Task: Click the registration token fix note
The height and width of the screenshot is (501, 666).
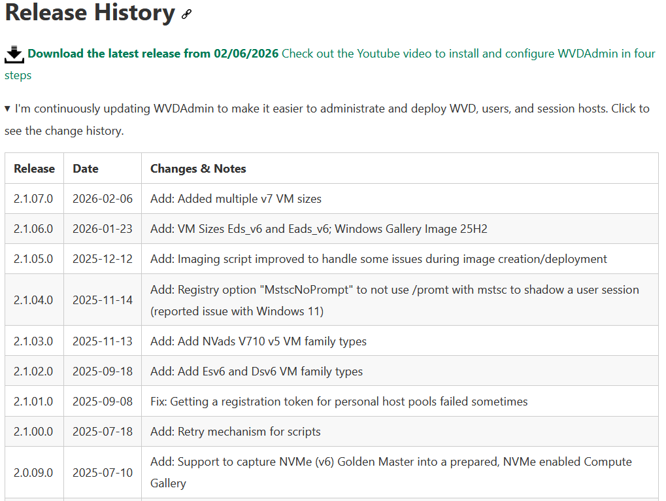Action: [x=339, y=402]
